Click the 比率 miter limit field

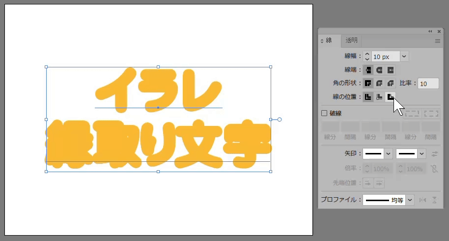428,84
